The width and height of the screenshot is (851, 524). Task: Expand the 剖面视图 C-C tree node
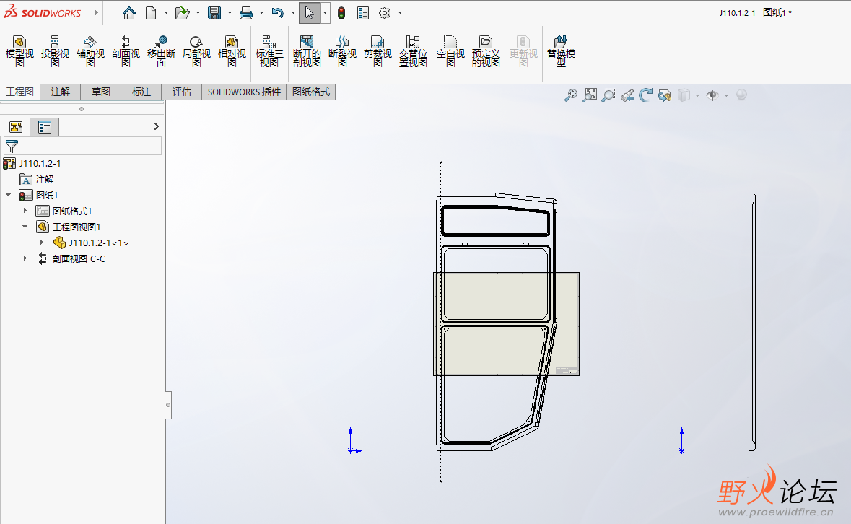tap(25, 258)
